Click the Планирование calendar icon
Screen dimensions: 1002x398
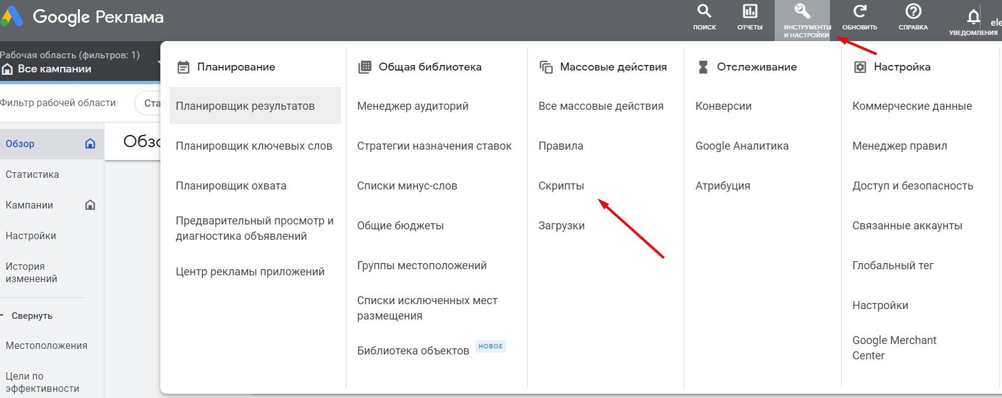click(x=183, y=67)
